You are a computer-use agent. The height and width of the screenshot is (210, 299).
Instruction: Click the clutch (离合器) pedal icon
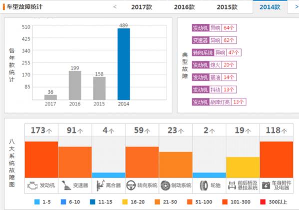[x=100, y=185]
